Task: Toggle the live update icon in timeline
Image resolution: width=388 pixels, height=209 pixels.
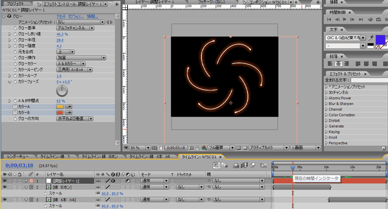Action: tap(216, 165)
